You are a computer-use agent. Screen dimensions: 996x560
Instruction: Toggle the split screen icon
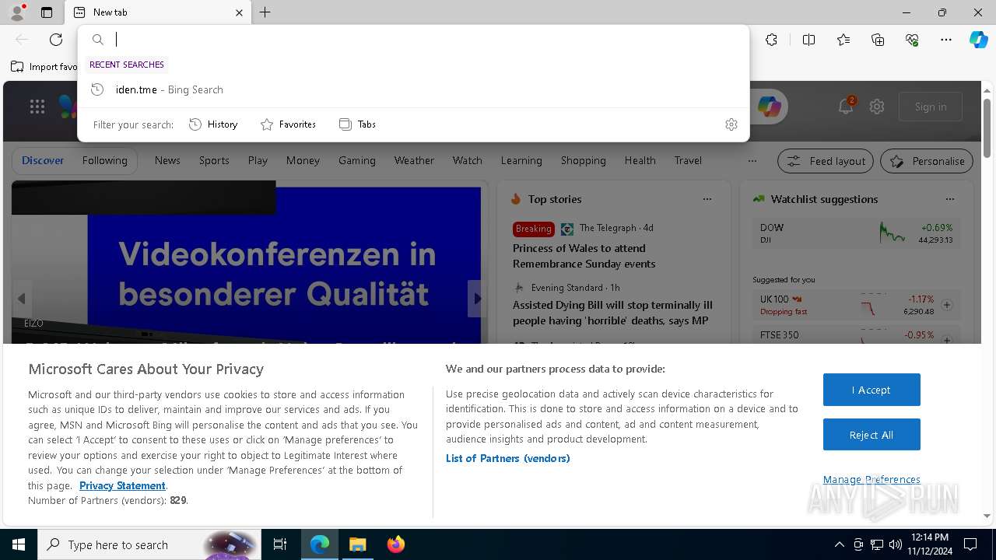click(808, 40)
